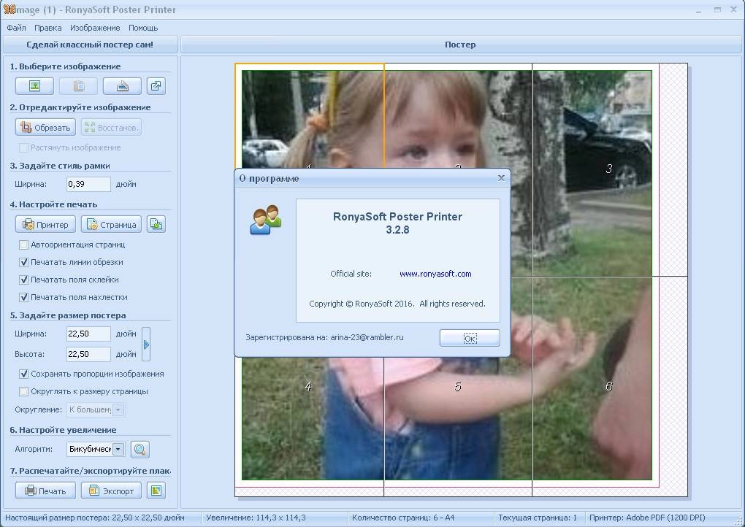Click the two-people users icon in dialog
745x527 pixels.
pyautogui.click(x=266, y=220)
